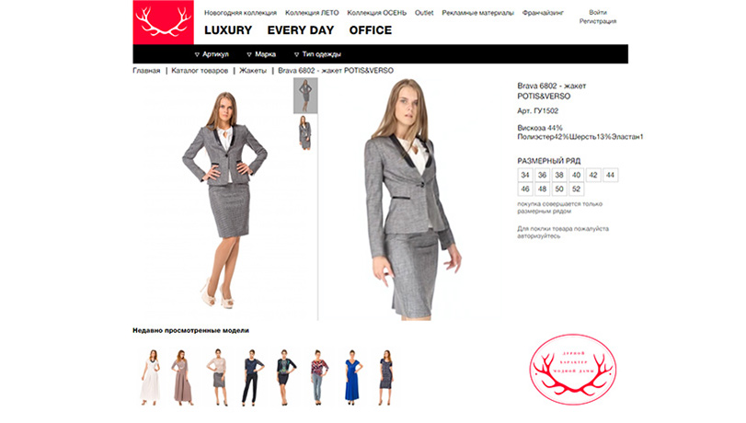Select the first jacket thumbnail
This screenshot has height=423, width=746.
[305, 96]
